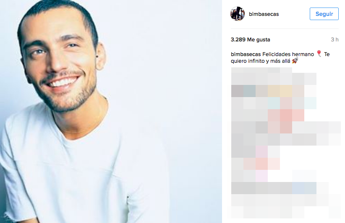Screen dimensions: 345x223
Task: Click the number 3.289 in the likes row
Action: pos(238,40)
